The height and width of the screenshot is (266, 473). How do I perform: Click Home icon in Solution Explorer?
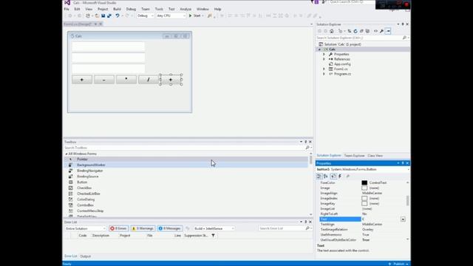(x=332, y=31)
